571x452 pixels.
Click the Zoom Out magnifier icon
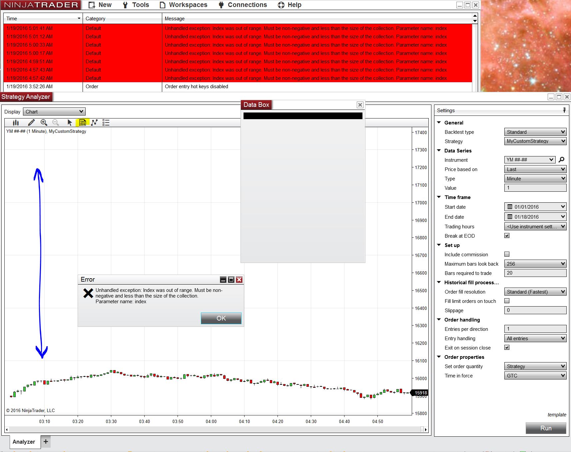coord(56,122)
